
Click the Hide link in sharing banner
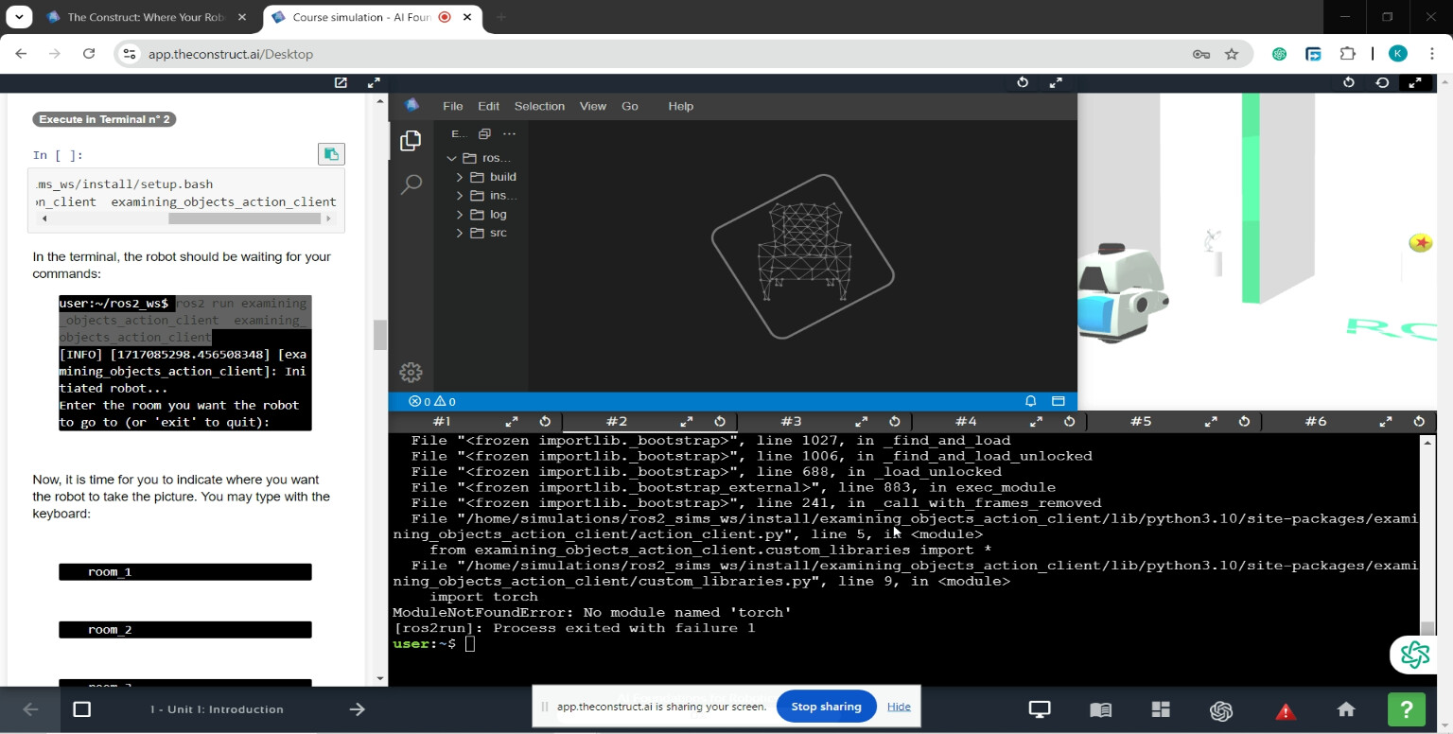[x=899, y=707]
